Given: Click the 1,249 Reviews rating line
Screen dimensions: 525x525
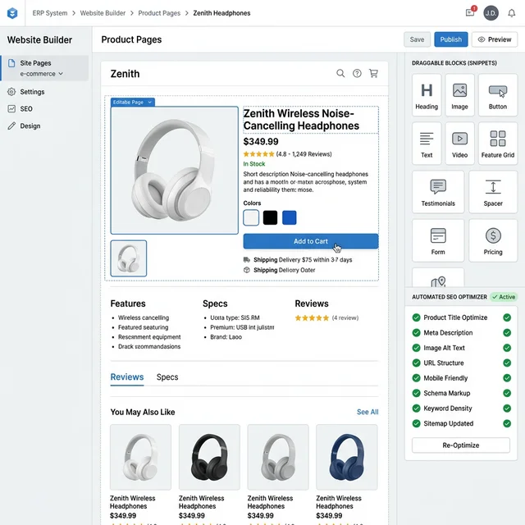Looking at the screenshot, I should (287, 154).
